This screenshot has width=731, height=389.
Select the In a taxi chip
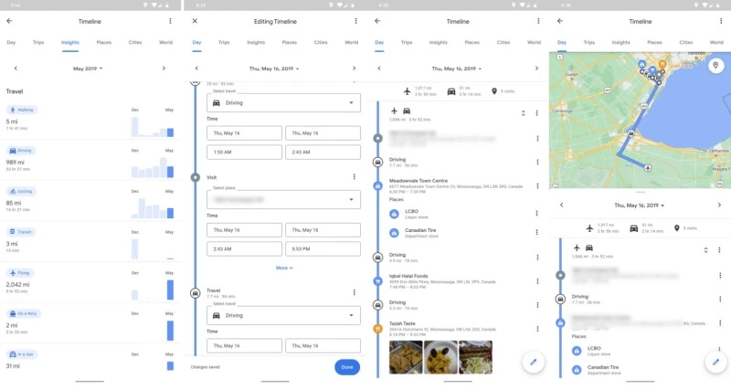21,354
